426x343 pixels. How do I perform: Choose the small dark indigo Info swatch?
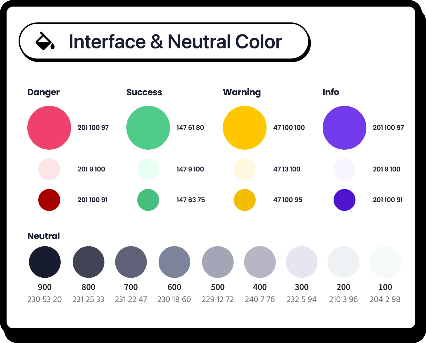coord(345,200)
